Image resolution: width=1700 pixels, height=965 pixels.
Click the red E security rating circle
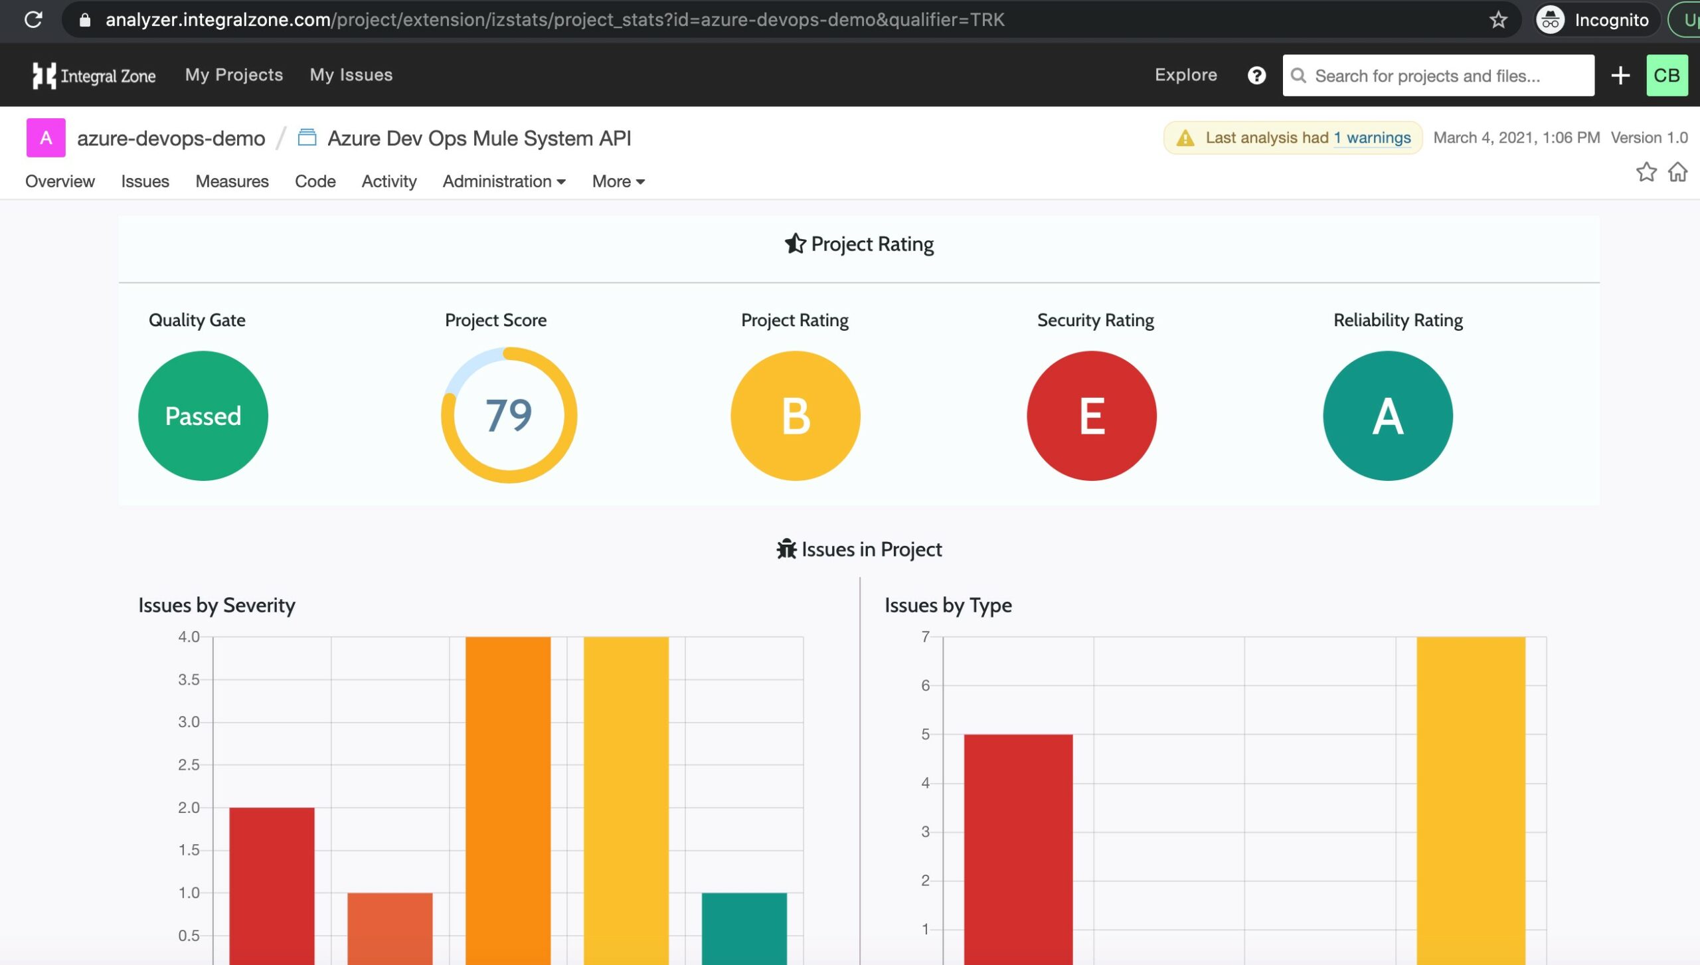pyautogui.click(x=1092, y=416)
